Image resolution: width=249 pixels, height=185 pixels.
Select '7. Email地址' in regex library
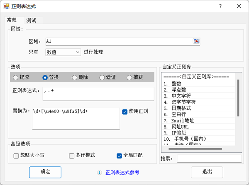pos(199,120)
